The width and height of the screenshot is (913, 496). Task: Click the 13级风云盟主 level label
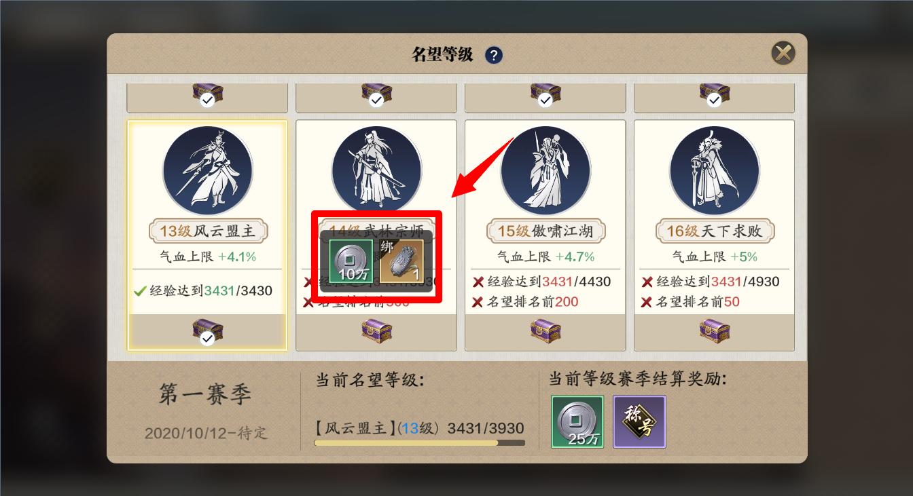(207, 231)
